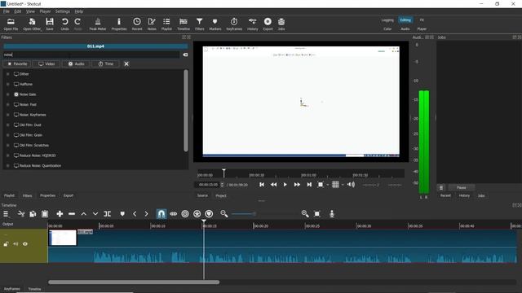Image resolution: width=522 pixels, height=293 pixels.
Task: Open the View menu
Action: click(x=30, y=11)
